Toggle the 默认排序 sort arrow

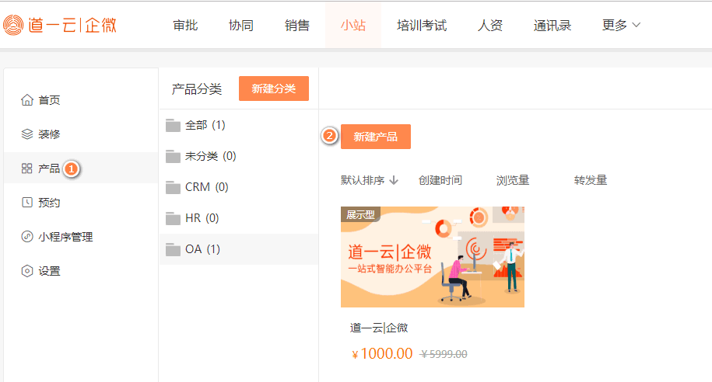(394, 180)
